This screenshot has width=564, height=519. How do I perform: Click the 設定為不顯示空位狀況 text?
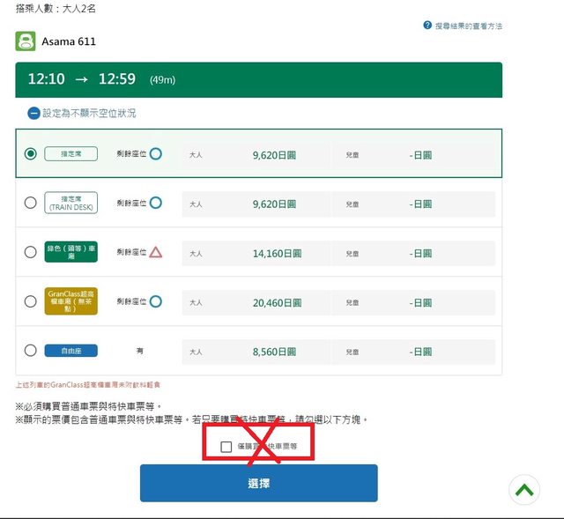[x=89, y=113]
